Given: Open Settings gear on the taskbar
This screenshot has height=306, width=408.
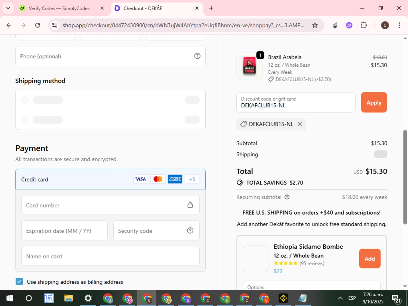Looking at the screenshot, I should point(88,298).
